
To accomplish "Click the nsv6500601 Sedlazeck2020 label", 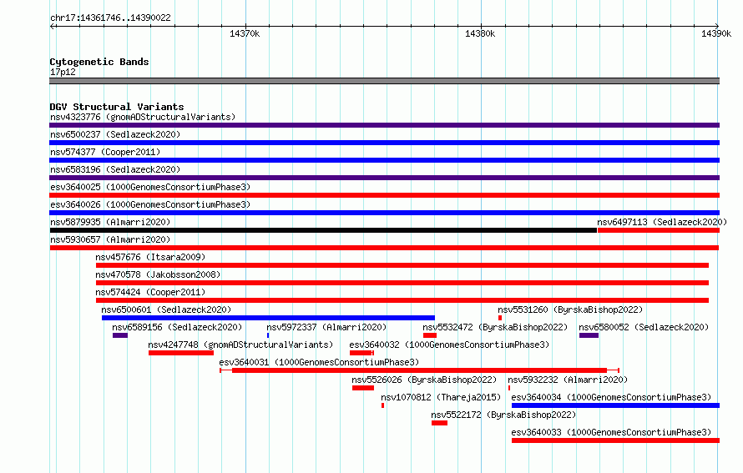I will pyautogui.click(x=166, y=309).
